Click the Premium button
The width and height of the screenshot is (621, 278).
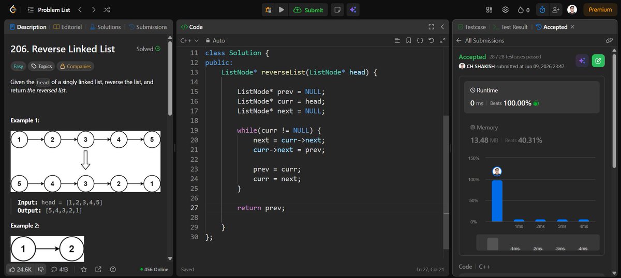point(600,10)
